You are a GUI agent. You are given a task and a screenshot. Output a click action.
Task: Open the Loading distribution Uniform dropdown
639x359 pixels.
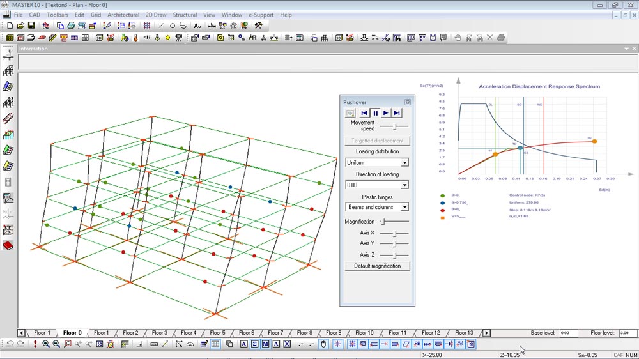click(x=404, y=163)
